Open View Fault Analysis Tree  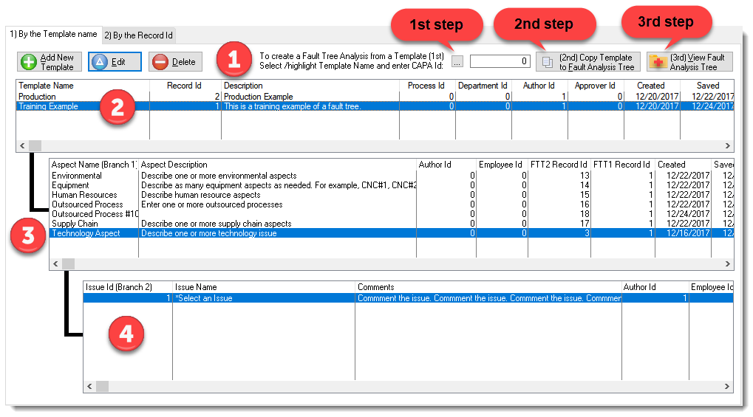point(689,62)
